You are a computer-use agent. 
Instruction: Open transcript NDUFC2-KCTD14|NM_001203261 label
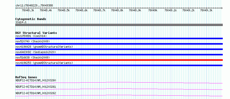pos(36,87)
